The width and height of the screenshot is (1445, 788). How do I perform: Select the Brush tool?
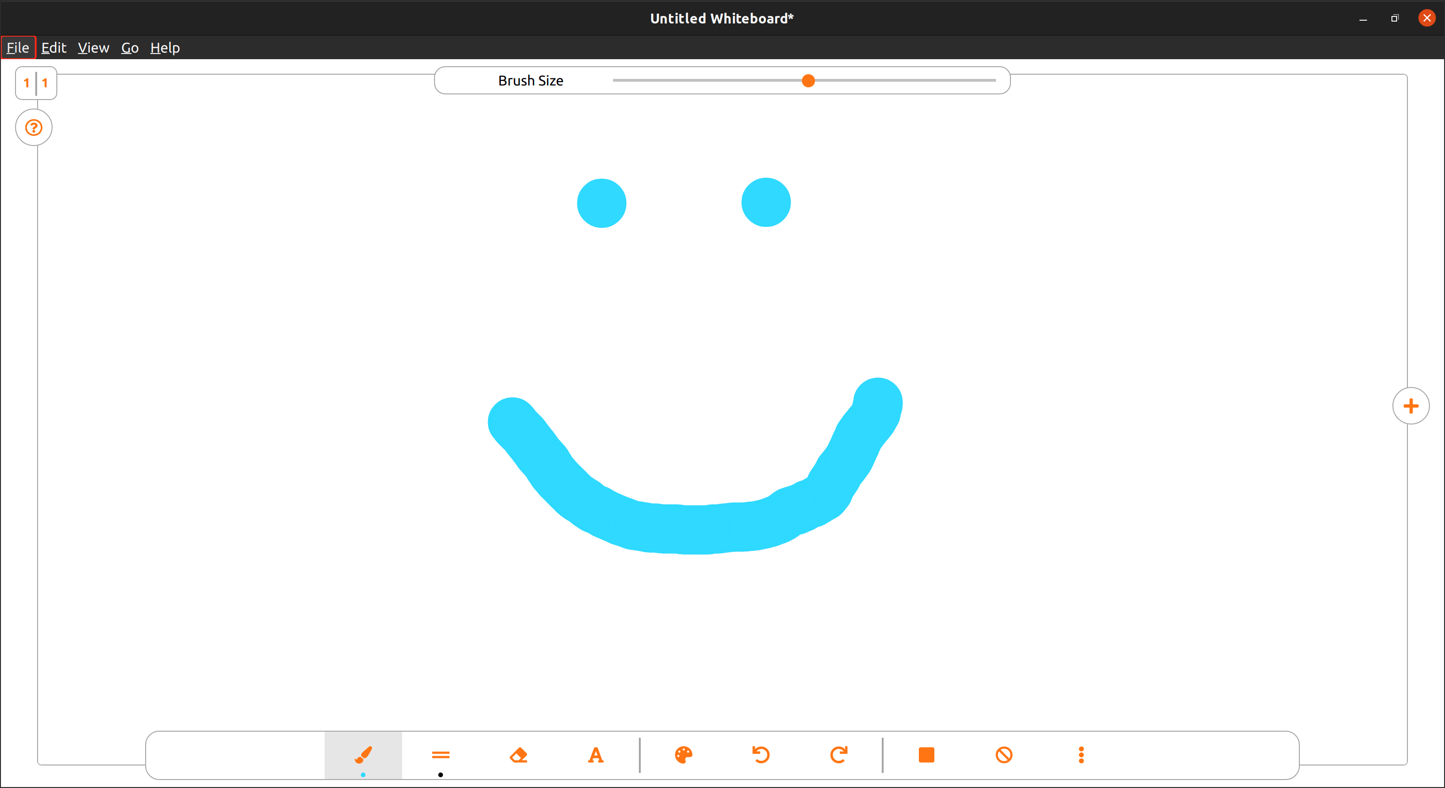(363, 754)
